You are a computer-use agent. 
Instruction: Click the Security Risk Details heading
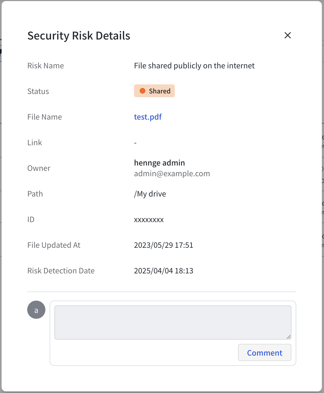point(79,36)
